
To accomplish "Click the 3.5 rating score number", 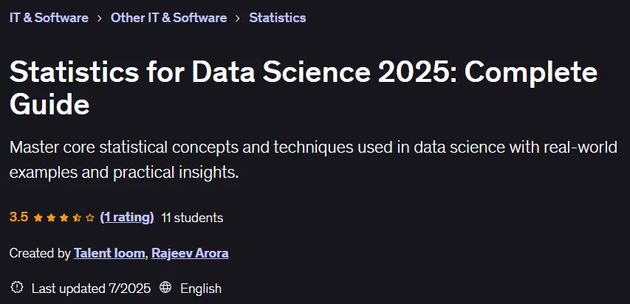I will 19,217.
